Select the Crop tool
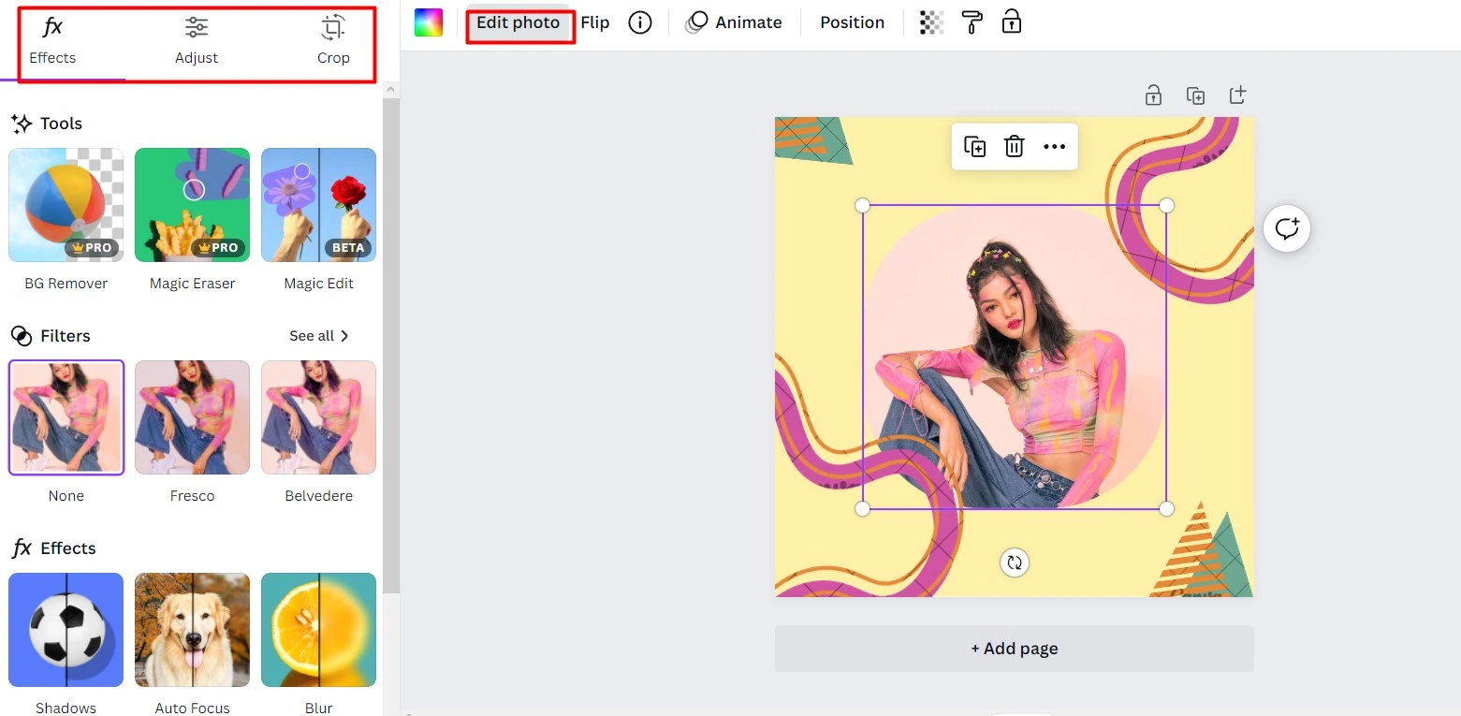 point(333,37)
